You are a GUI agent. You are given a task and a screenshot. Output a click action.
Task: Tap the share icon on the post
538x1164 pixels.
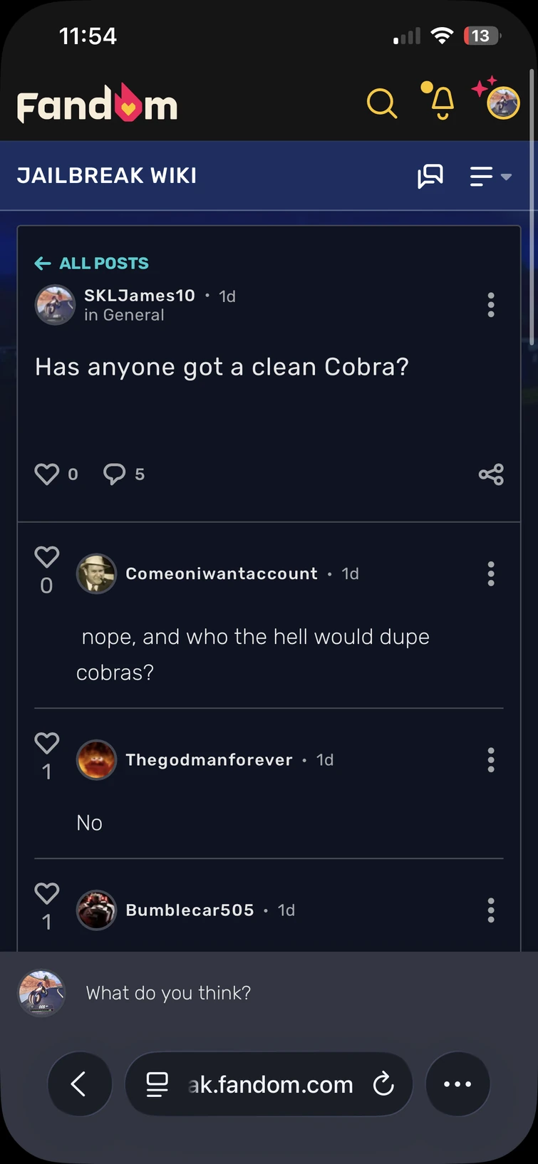click(491, 474)
